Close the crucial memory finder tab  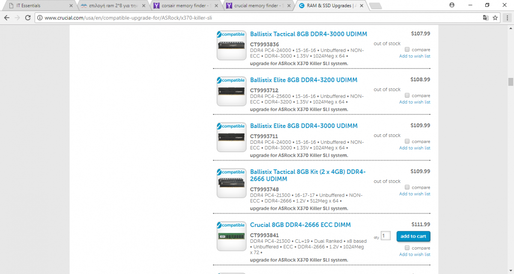289,6
